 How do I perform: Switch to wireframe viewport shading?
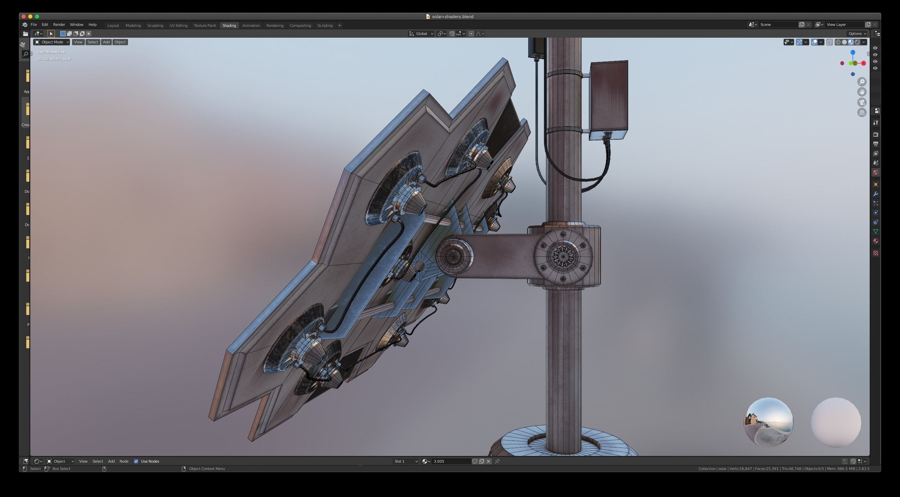(838, 42)
